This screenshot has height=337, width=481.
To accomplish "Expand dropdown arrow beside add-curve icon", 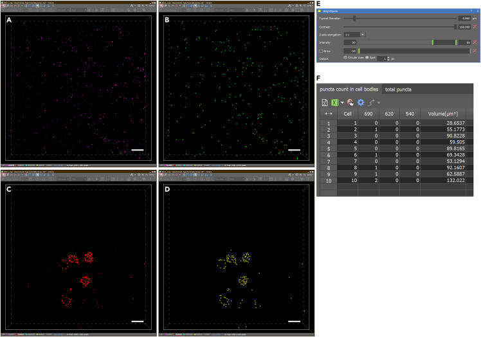I will 379,103.
